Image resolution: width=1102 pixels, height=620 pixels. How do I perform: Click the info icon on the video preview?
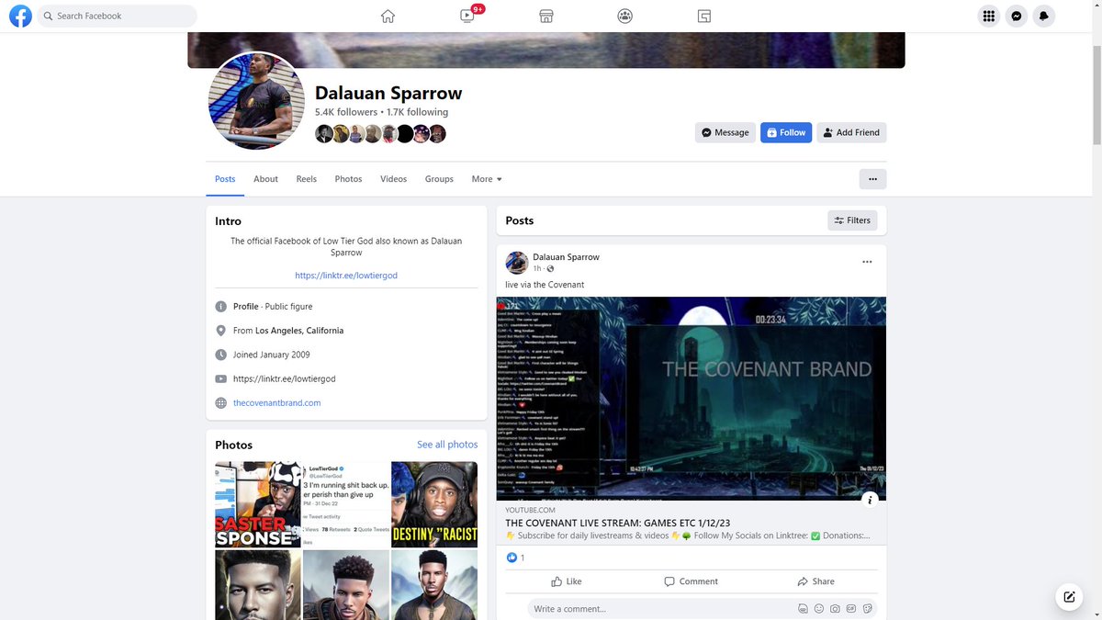tap(870, 499)
